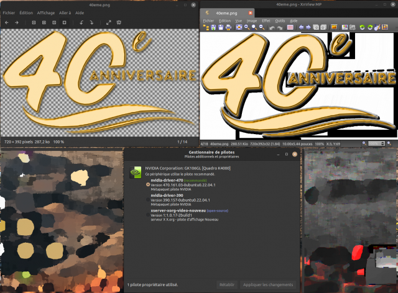Zoom in using XnView magnifier plus icon
Image resolution: width=398 pixels, height=293 pixels.
247,27
